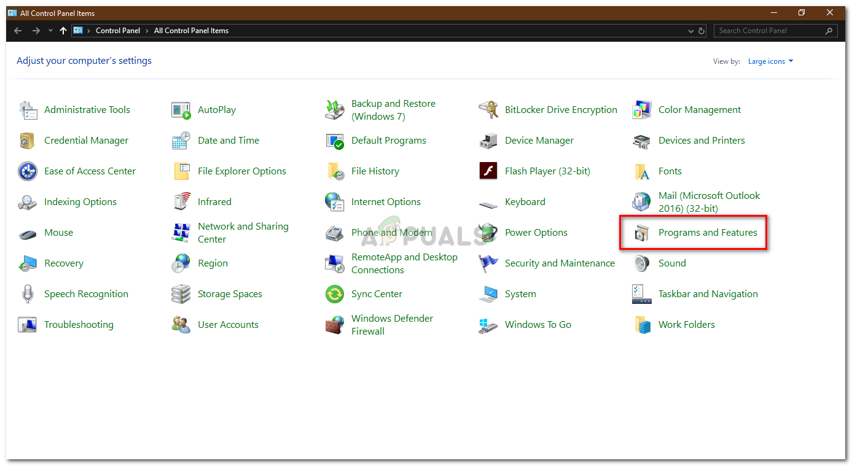Open the Windows Defender Firewall link text
The height and width of the screenshot is (466, 852).
393,325
